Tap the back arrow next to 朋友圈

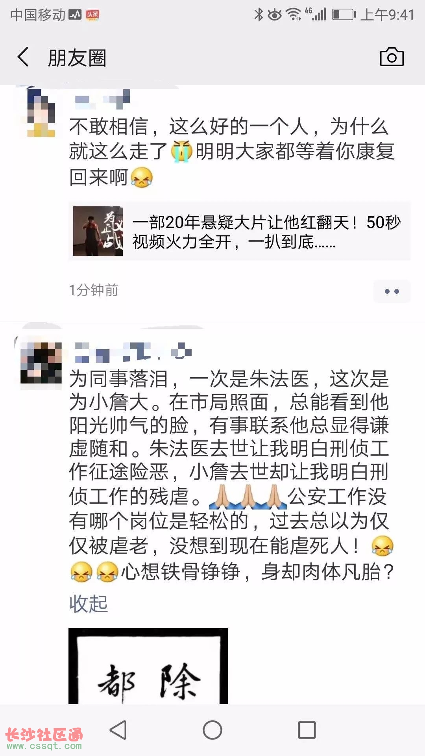pos(23,57)
